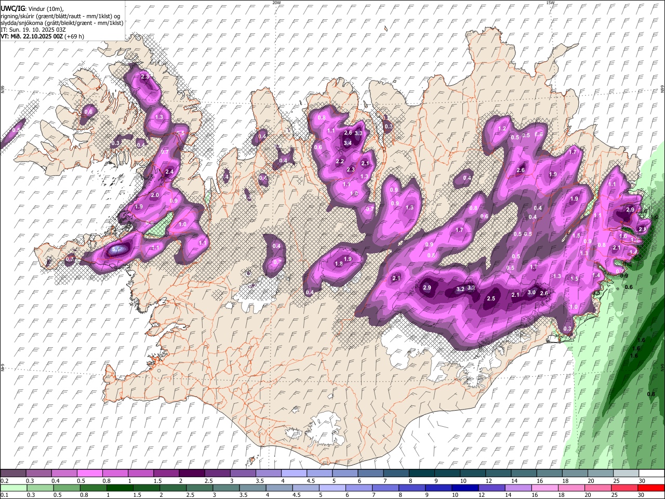Click the 3.0 precipitation value on the map
This screenshot has width=665, height=499.
[x=531, y=293]
